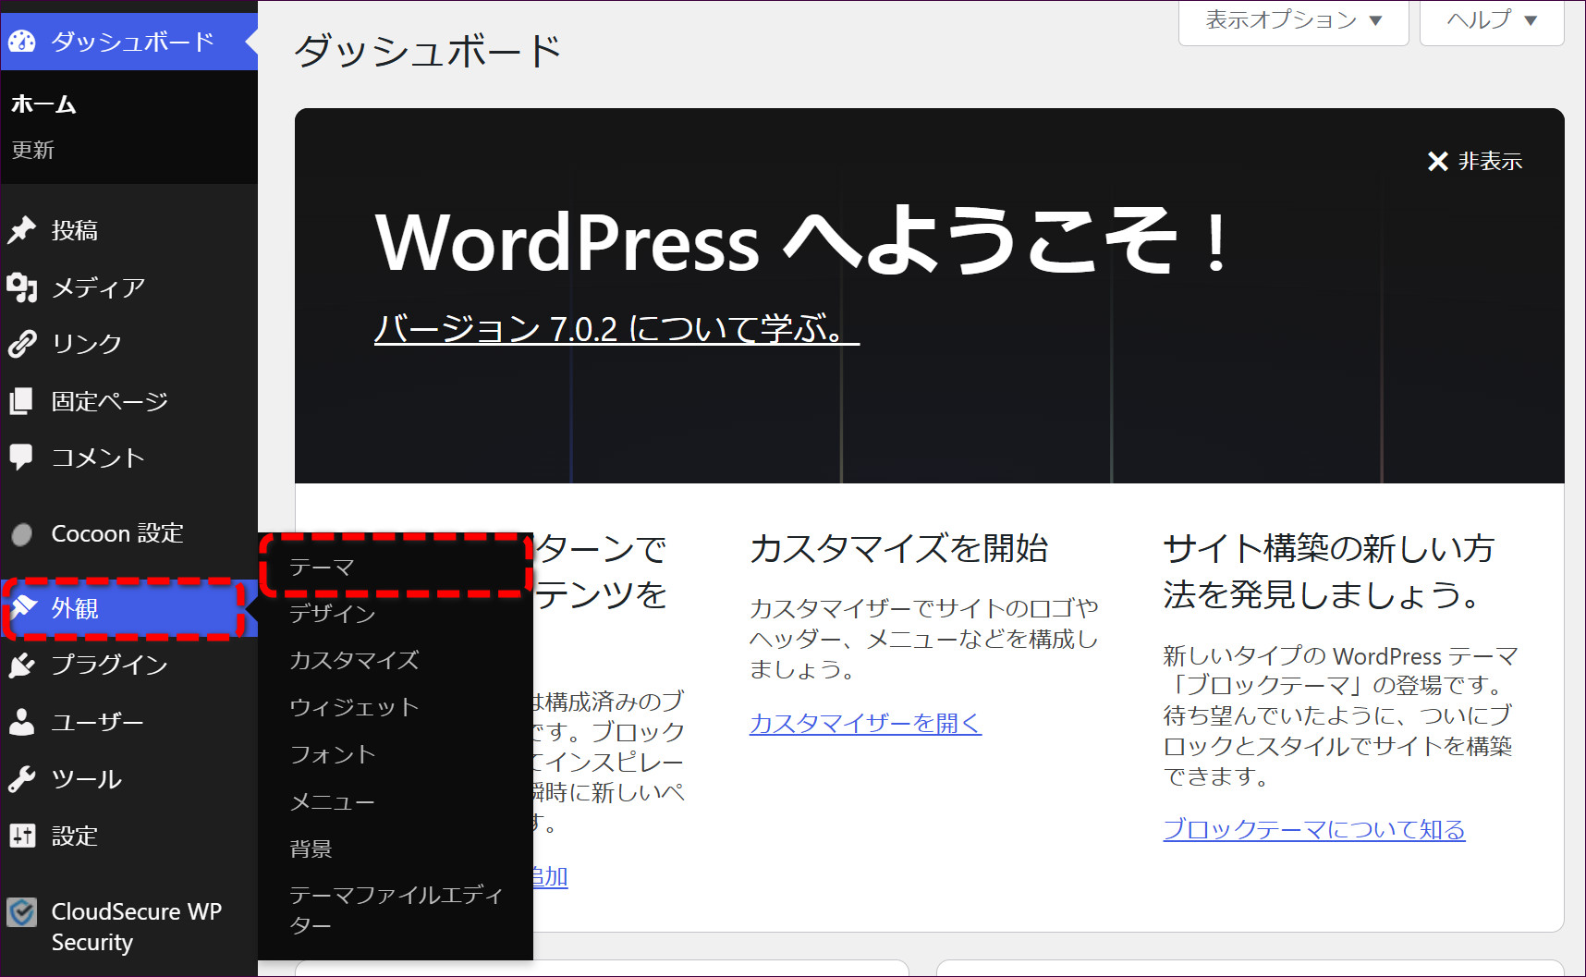Open the リンク menu label
The width and height of the screenshot is (1586, 977).
point(87,344)
